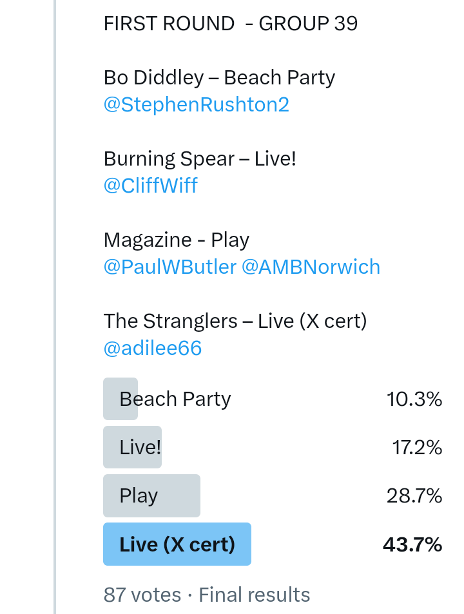Click the Bo Diddley – Beach Party line
The image size is (464, 614).
[219, 78]
